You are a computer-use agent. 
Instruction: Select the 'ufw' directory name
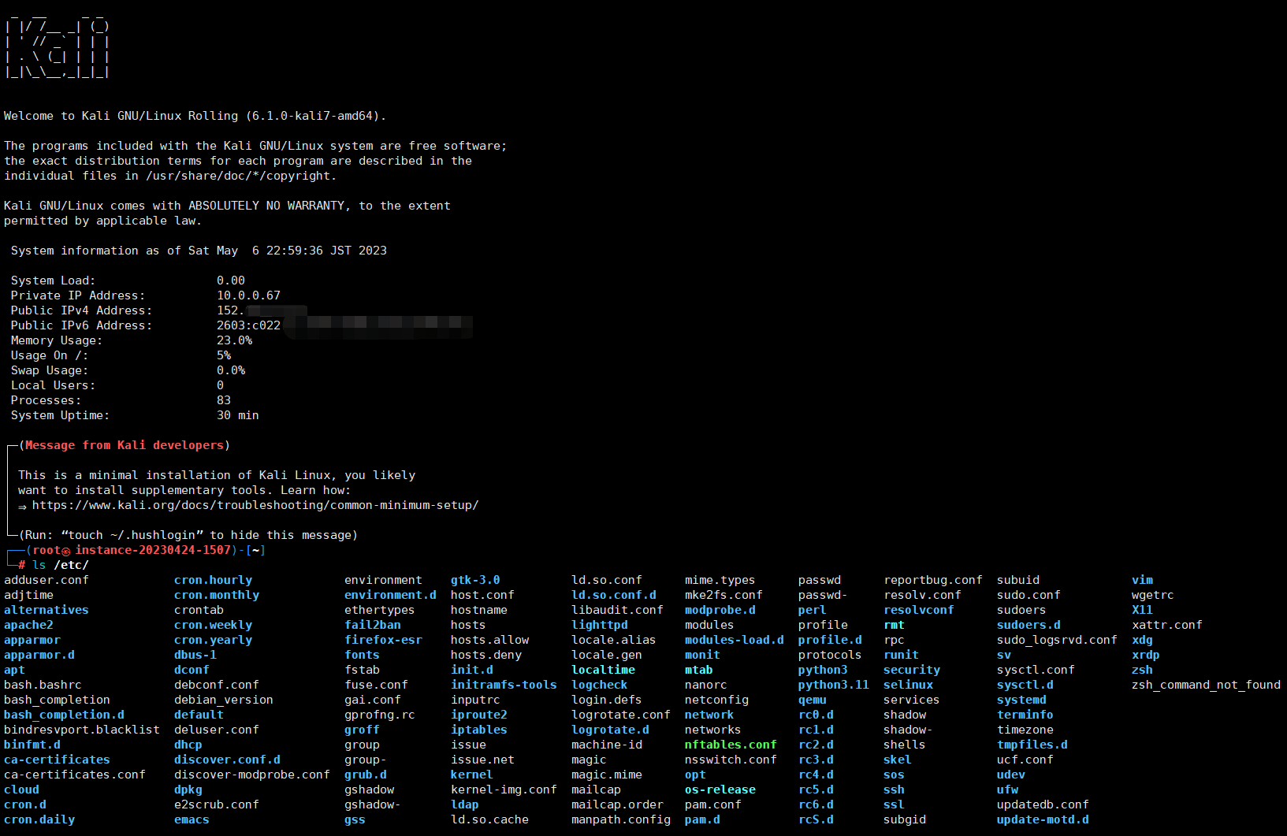click(x=1007, y=790)
